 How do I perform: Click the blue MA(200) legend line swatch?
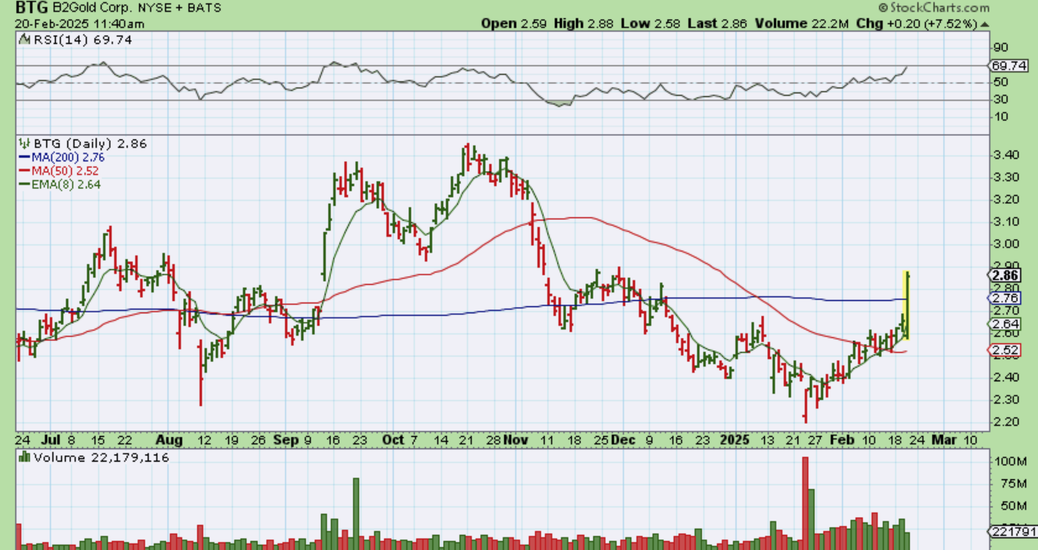(24, 157)
